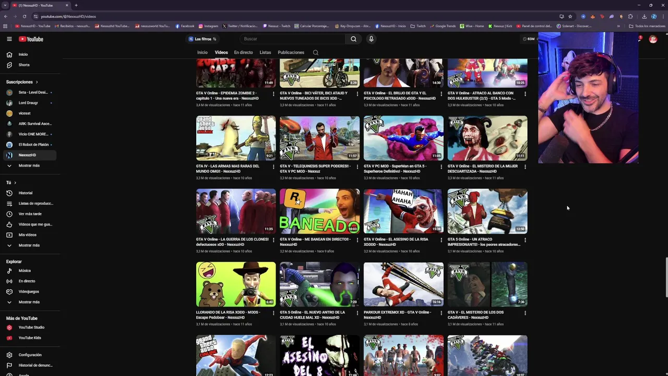Open the red-suit clones thumbnail
Viewport: 668px width, 376px height.
(x=236, y=211)
